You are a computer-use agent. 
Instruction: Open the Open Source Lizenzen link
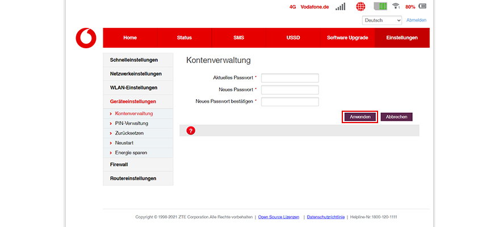[x=279, y=217]
